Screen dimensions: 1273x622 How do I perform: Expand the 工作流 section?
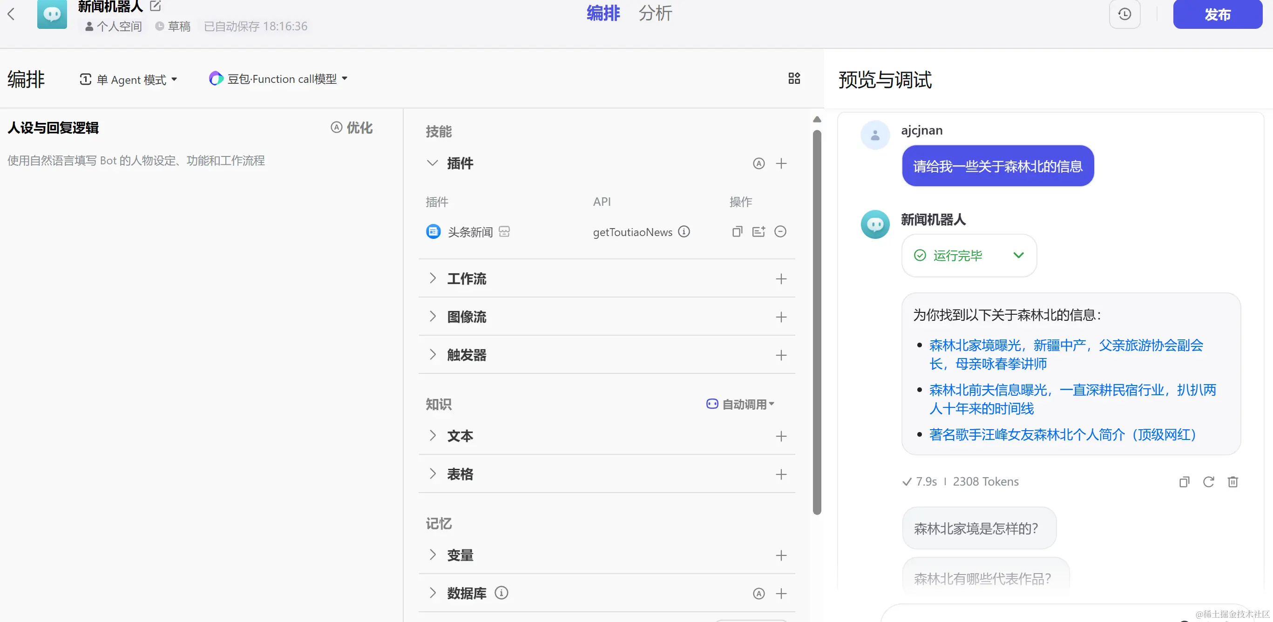(x=433, y=278)
